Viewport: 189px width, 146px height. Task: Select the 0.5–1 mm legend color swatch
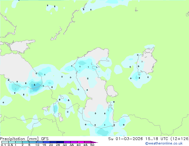point(12,142)
